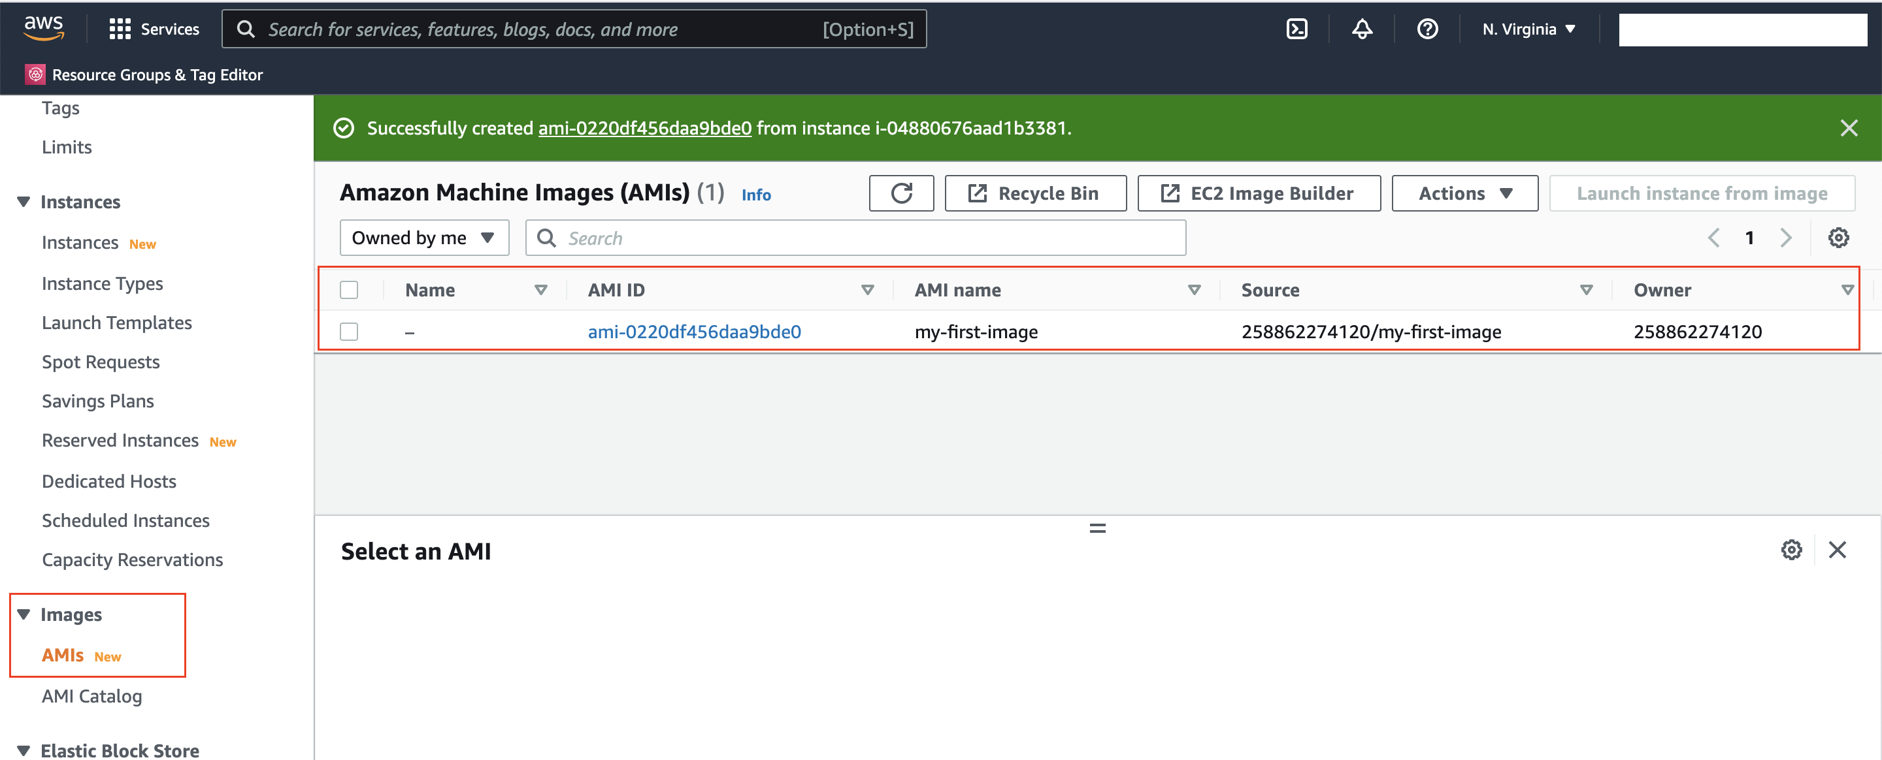Image resolution: width=1882 pixels, height=760 pixels.
Task: Open the Info link beside AMIs title
Action: pos(756,195)
